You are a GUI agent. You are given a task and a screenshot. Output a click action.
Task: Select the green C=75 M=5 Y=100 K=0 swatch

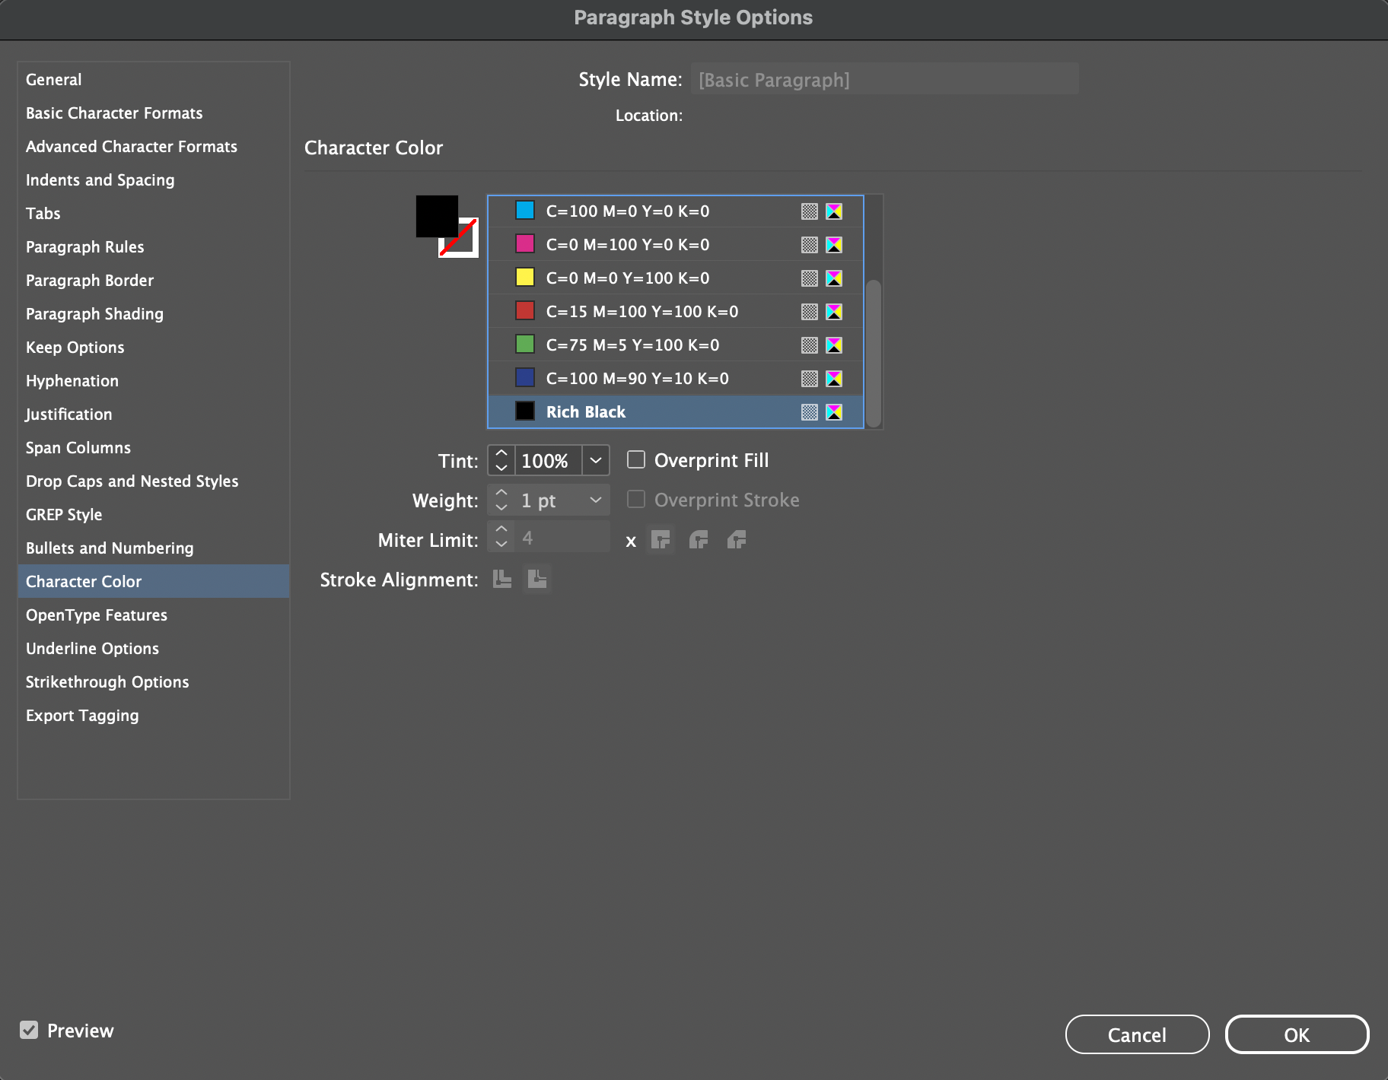676,345
